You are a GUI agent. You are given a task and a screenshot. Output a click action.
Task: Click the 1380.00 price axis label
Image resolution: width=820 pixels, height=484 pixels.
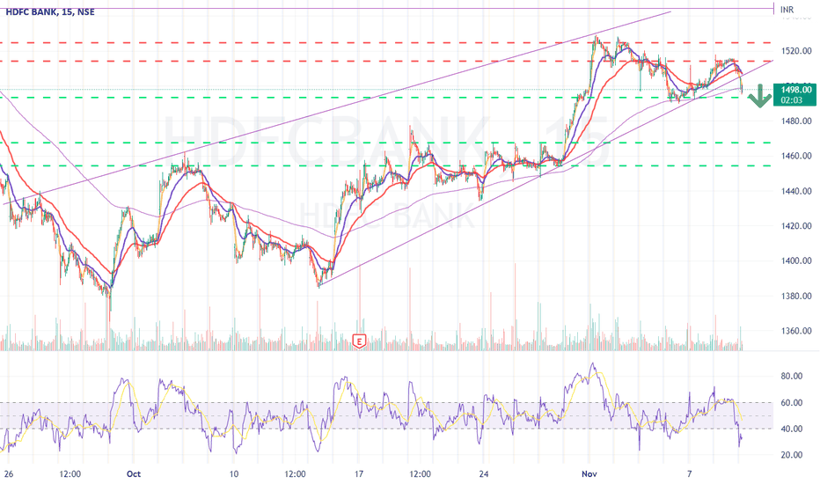coord(796,297)
